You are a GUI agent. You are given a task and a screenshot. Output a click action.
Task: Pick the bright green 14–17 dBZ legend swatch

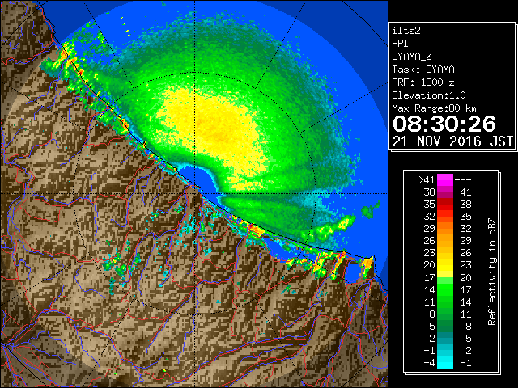[445, 289]
